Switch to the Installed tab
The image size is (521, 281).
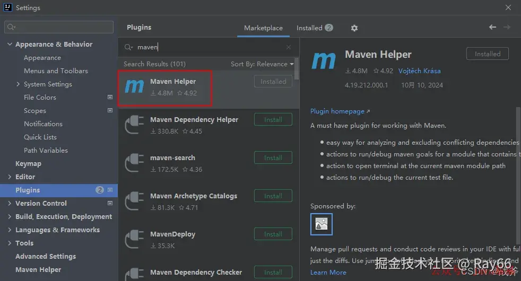coord(314,28)
